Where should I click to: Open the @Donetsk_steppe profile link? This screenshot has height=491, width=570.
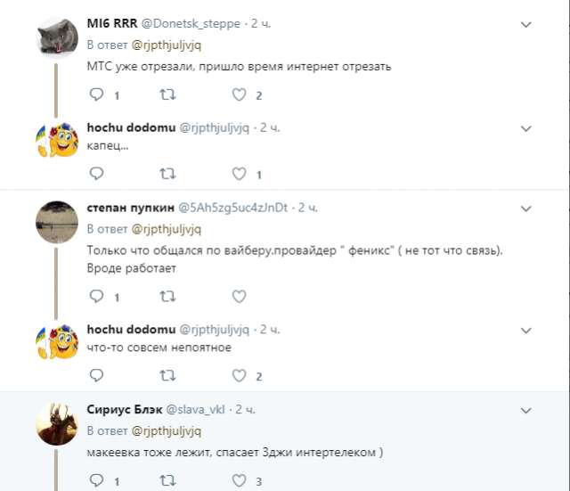coord(191,24)
